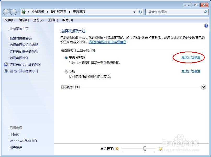The height and width of the screenshot is (157, 211).
Task: Open the 文件(F) menu
Action: (x=10, y=20)
